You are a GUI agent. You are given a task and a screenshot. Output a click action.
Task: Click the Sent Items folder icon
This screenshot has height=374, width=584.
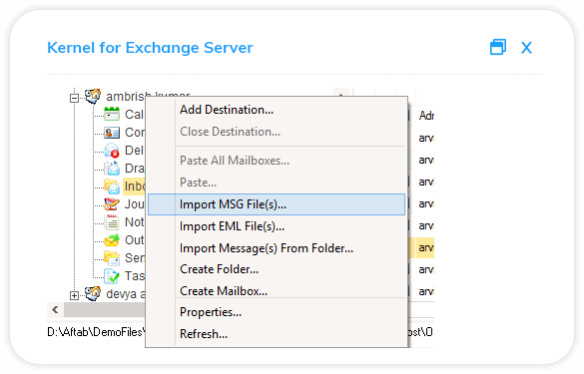tap(112, 258)
